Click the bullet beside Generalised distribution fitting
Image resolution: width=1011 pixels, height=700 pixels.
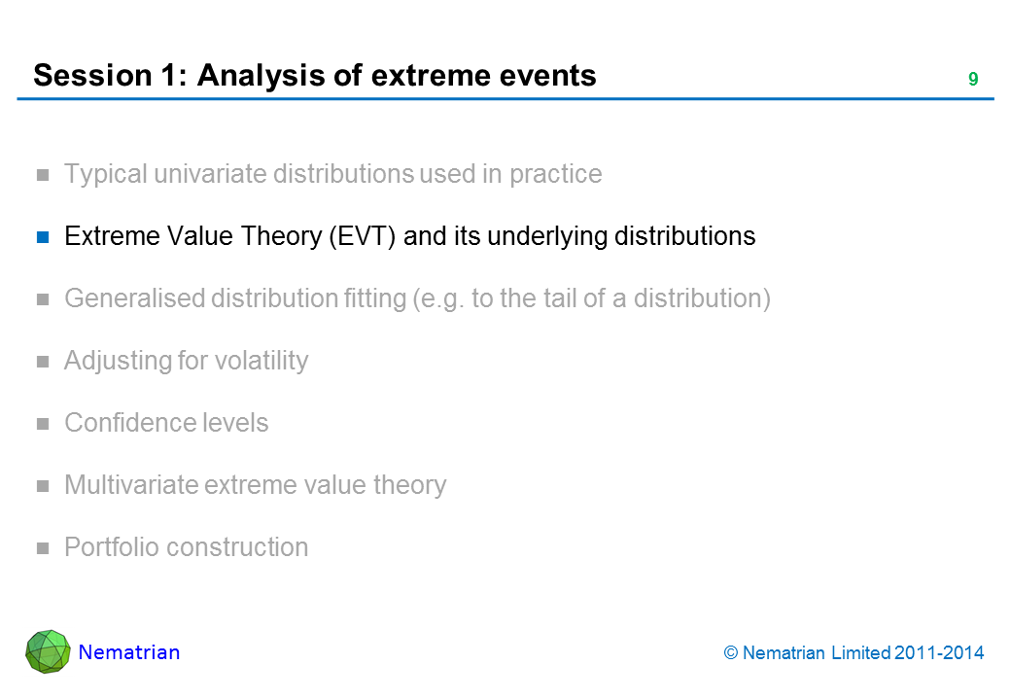pyautogui.click(x=43, y=299)
